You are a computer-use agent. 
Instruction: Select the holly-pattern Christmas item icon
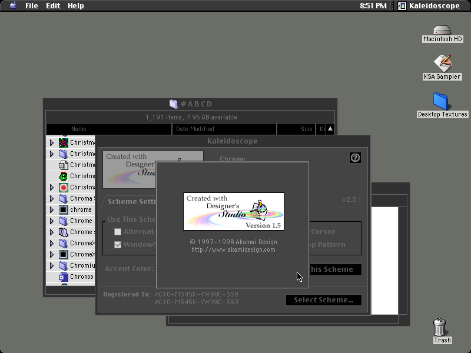coord(64,142)
